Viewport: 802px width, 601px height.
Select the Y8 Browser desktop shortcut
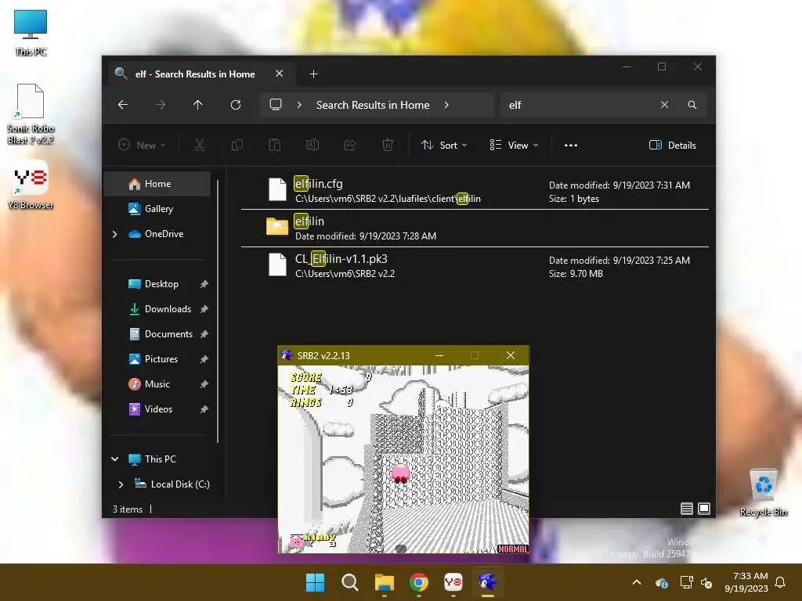click(31, 185)
